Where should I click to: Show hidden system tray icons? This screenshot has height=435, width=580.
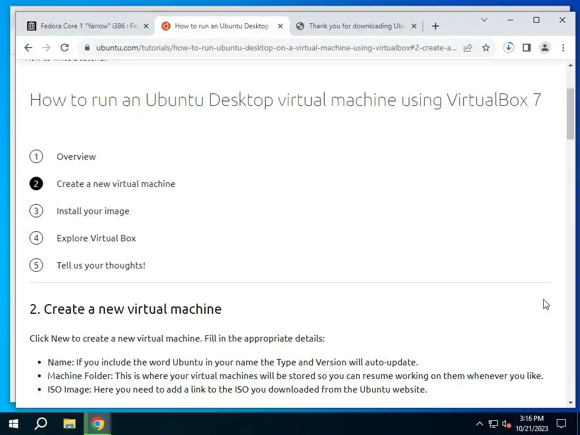click(x=479, y=424)
